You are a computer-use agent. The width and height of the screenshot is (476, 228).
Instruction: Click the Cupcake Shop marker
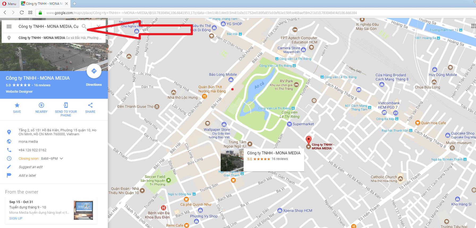click(448, 135)
